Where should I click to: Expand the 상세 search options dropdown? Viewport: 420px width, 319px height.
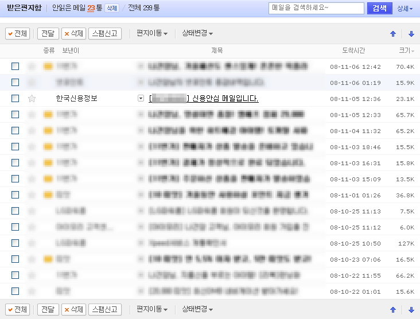[x=405, y=9]
